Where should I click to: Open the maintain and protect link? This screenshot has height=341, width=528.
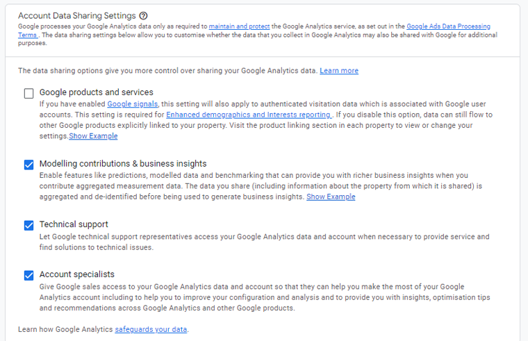pos(239,26)
